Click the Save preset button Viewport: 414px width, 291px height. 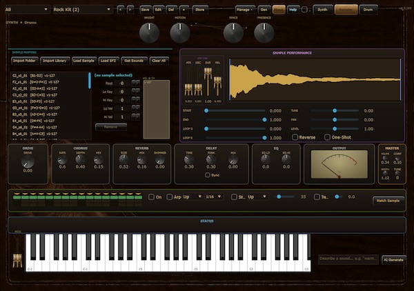[145, 10]
